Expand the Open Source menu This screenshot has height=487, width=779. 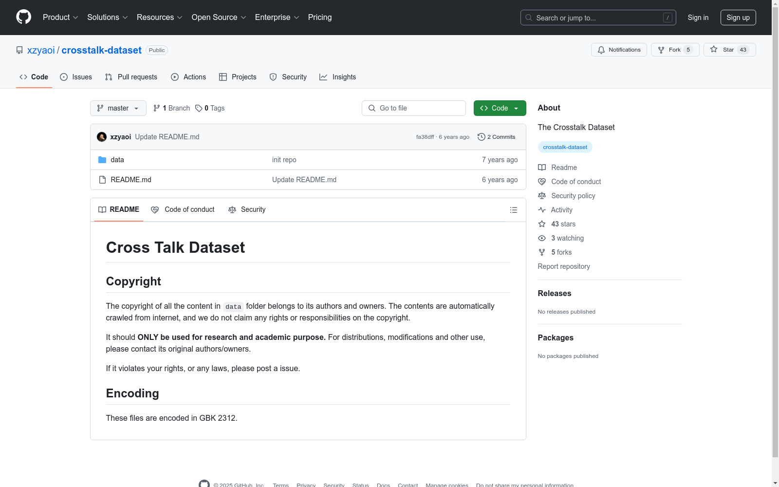tap(219, 17)
